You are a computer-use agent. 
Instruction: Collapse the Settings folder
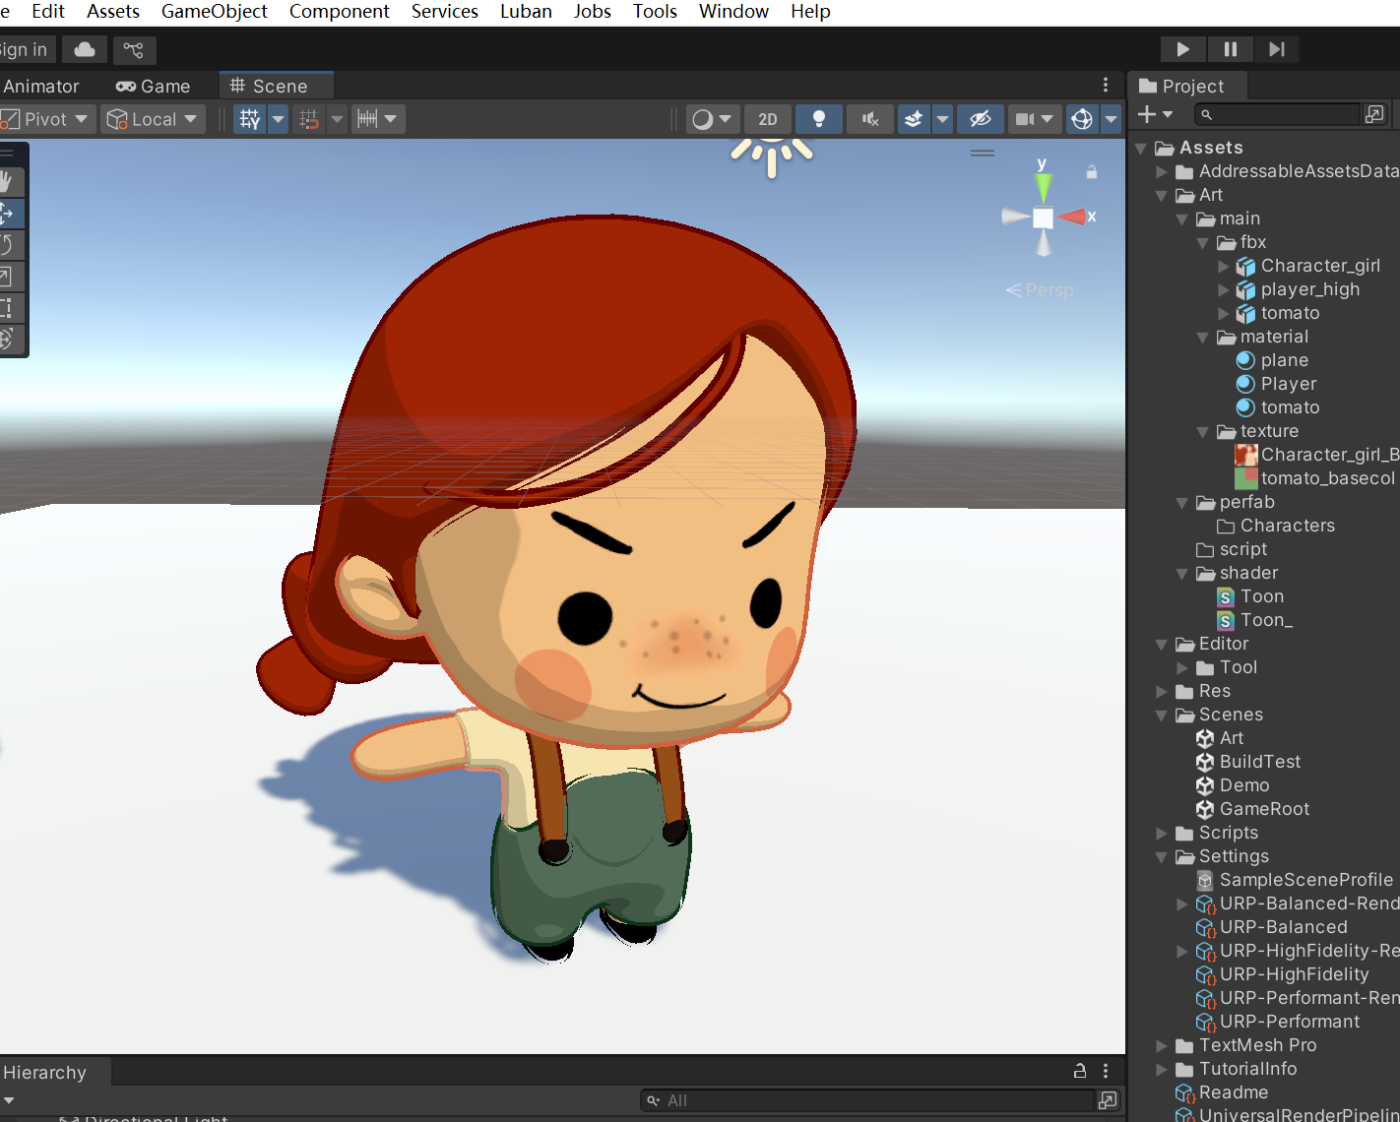[x=1162, y=857]
